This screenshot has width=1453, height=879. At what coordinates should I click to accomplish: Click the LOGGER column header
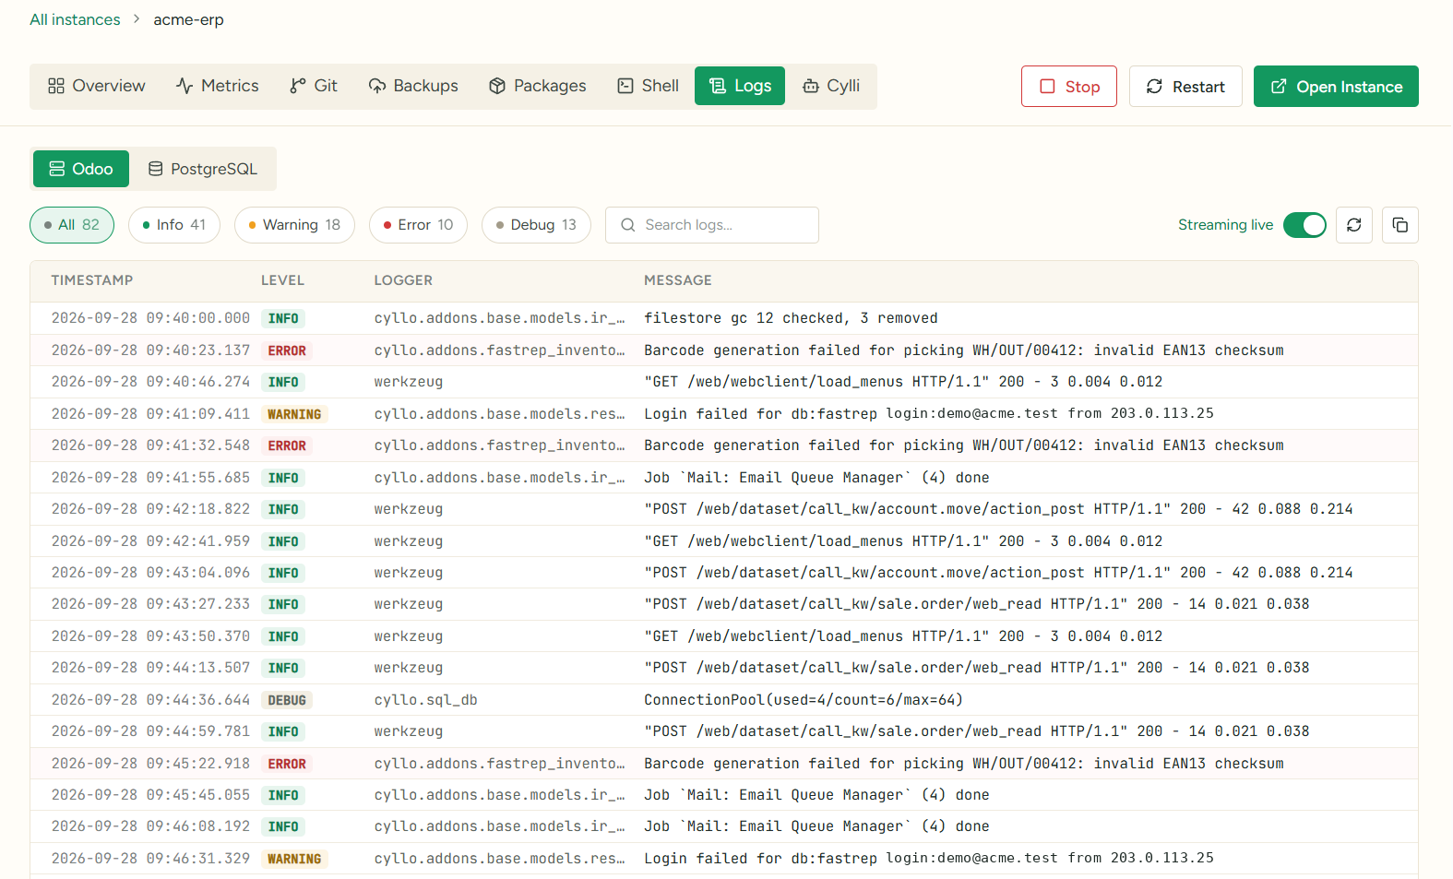tap(403, 280)
